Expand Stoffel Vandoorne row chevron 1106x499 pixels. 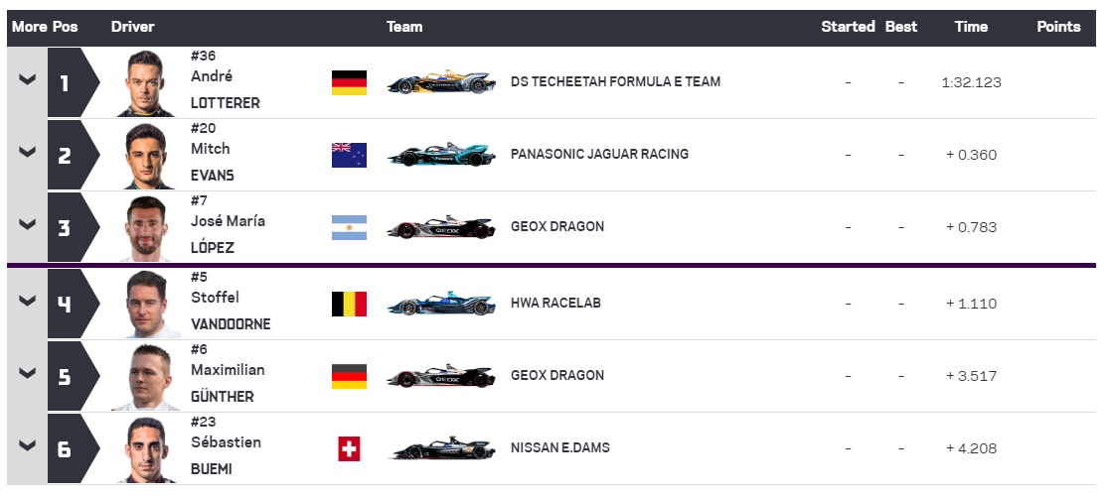pos(28,302)
